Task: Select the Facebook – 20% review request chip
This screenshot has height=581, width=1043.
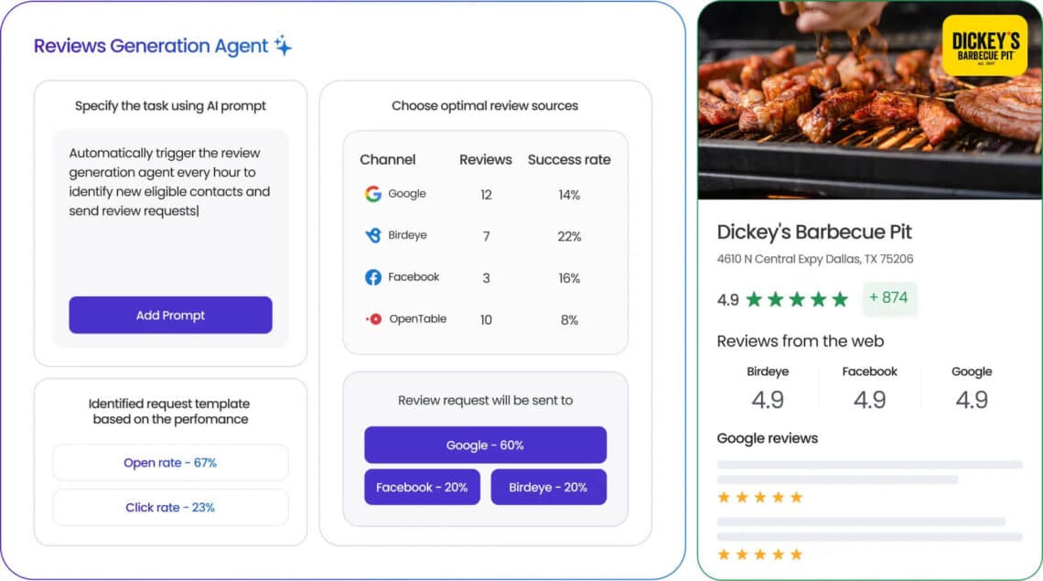Action: pyautogui.click(x=422, y=487)
